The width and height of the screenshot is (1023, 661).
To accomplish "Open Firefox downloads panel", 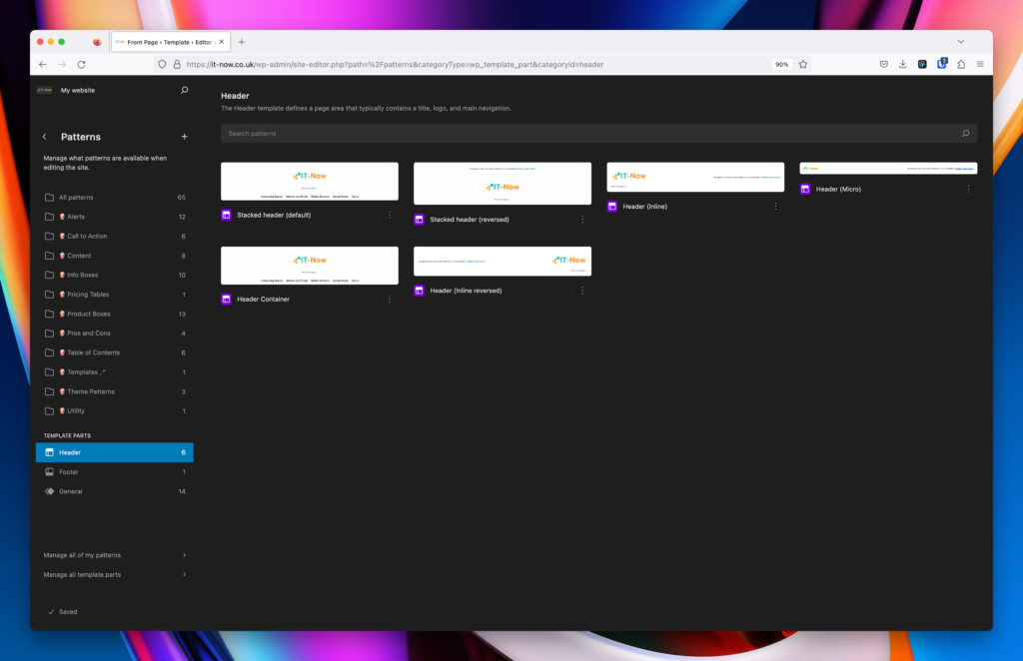I will pos(903,64).
